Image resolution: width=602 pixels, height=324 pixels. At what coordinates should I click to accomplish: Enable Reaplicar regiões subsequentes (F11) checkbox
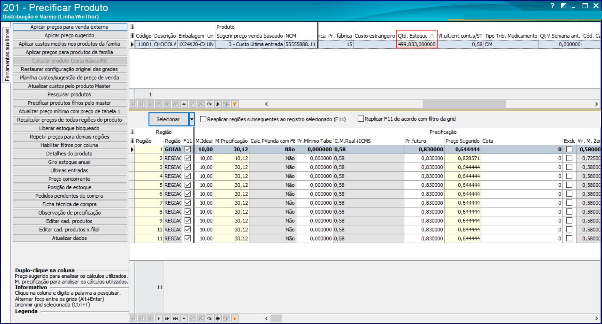coord(203,119)
